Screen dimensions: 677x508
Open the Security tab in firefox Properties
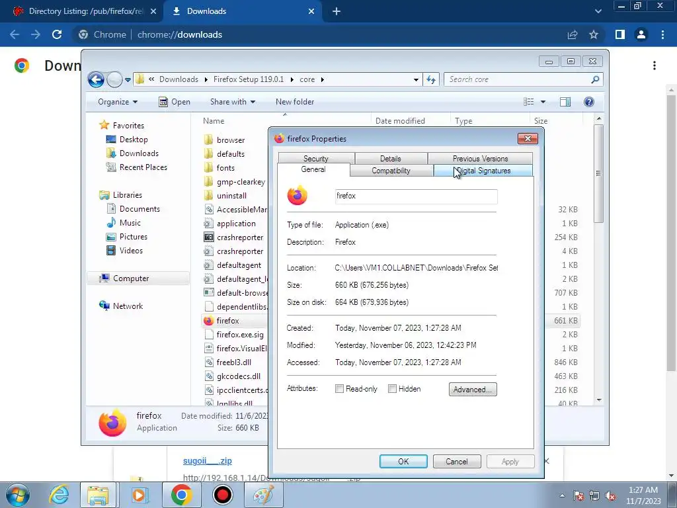click(316, 159)
